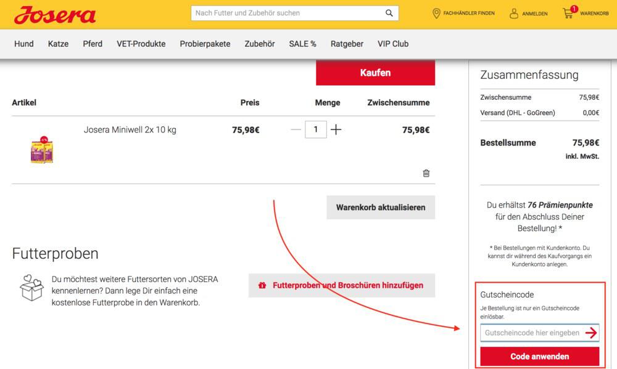Image resolution: width=617 pixels, height=369 pixels.
Task: Click Warenkorb aktualisieren button
Action: [381, 208]
